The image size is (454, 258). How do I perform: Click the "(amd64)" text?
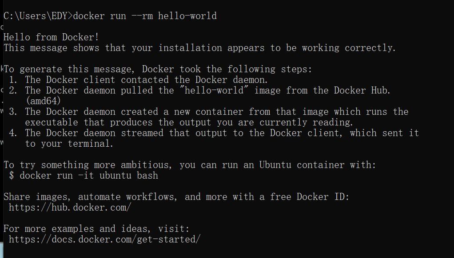[x=43, y=101]
